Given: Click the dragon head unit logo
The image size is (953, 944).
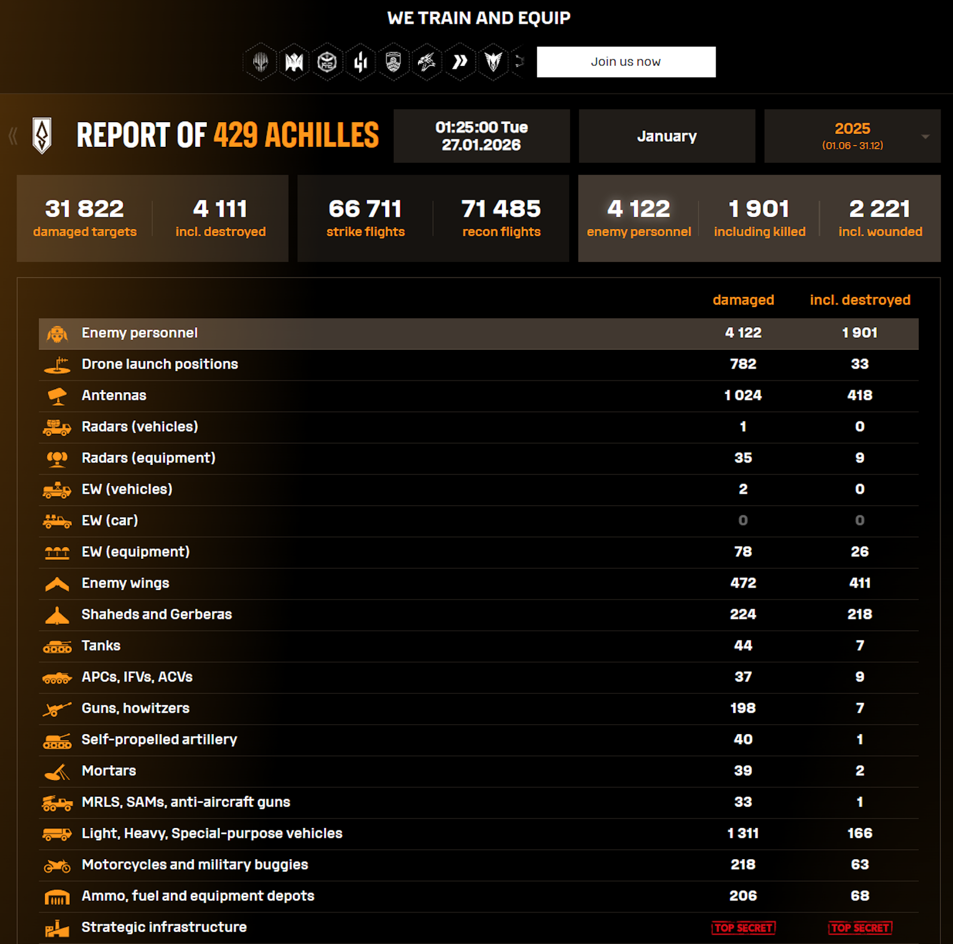Looking at the screenshot, I should [426, 62].
